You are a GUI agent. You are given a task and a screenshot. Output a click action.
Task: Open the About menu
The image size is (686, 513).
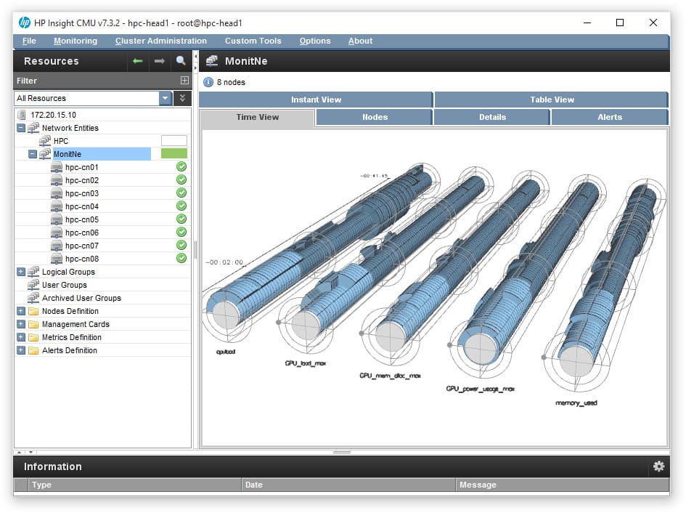click(361, 41)
